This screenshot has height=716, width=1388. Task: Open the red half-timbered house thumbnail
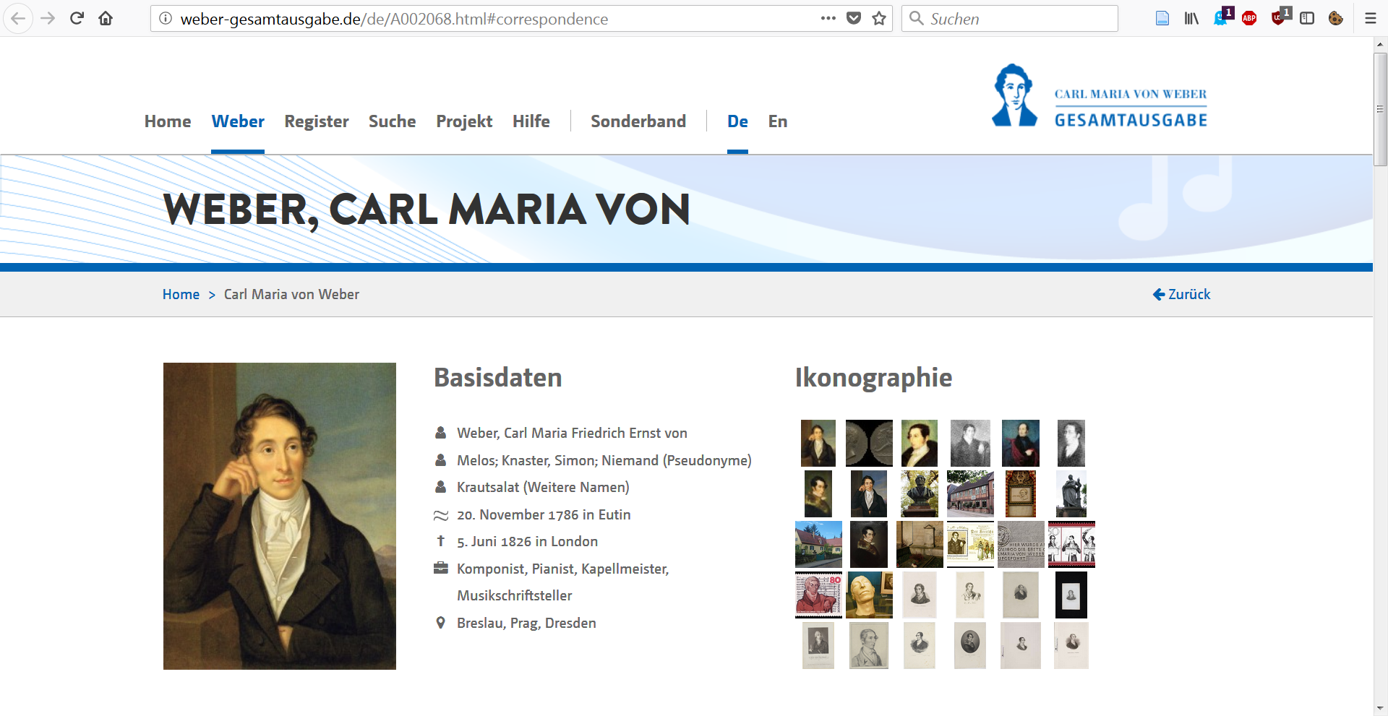pyautogui.click(x=970, y=493)
